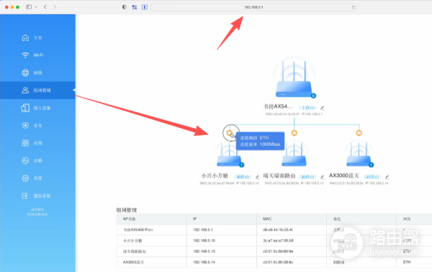The height and width of the screenshot is (272, 432).
Task: Click link node above 小兴小方糖
Action: point(229,133)
